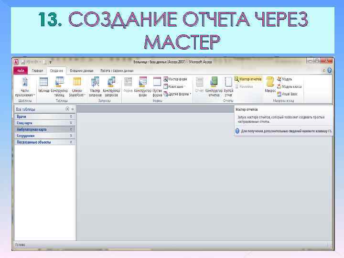This screenshot has height=258, width=344.
Task: Create a new Макрос
Action: (270, 85)
